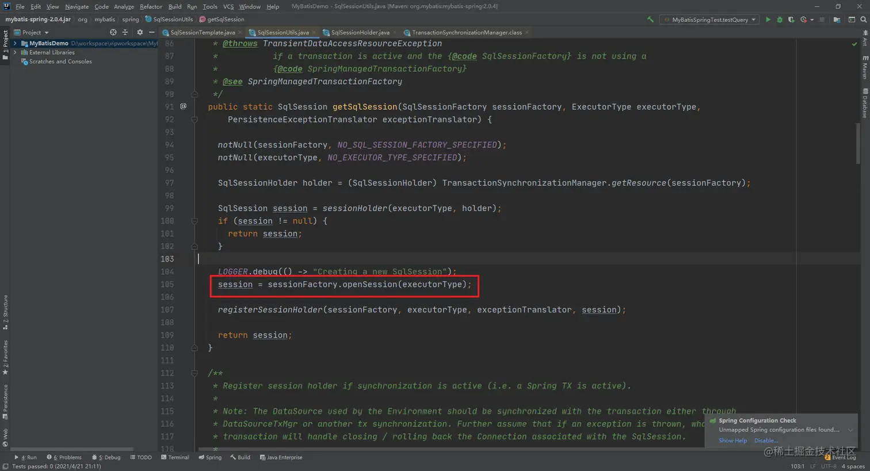Click the tool windows quick access icon in status bar
870x471 pixels.
5,466
